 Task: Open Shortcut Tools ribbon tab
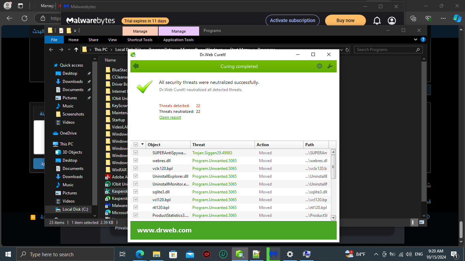point(140,40)
